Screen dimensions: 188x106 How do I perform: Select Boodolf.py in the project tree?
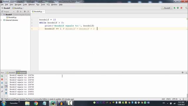point(12,17)
